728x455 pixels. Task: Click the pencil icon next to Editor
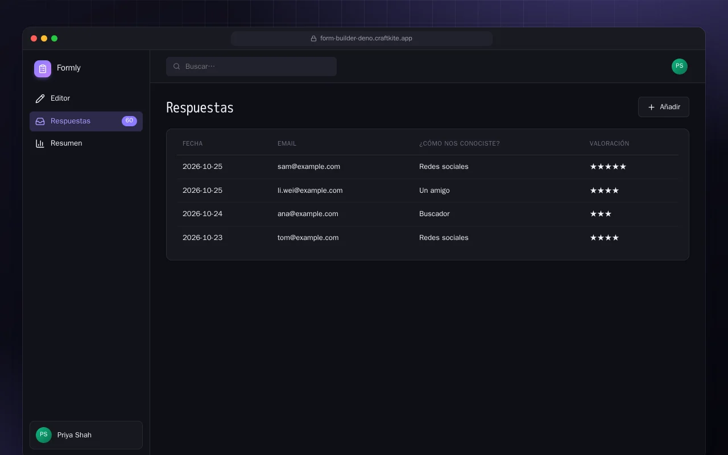(40, 98)
